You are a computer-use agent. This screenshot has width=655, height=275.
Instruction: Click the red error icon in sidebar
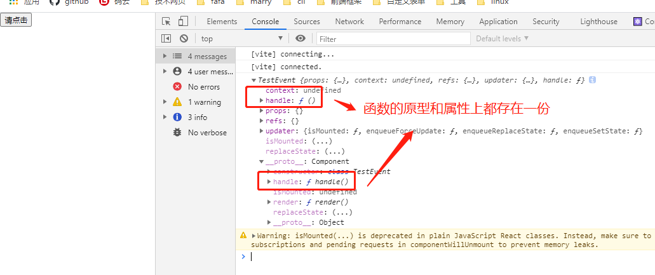[x=177, y=87]
